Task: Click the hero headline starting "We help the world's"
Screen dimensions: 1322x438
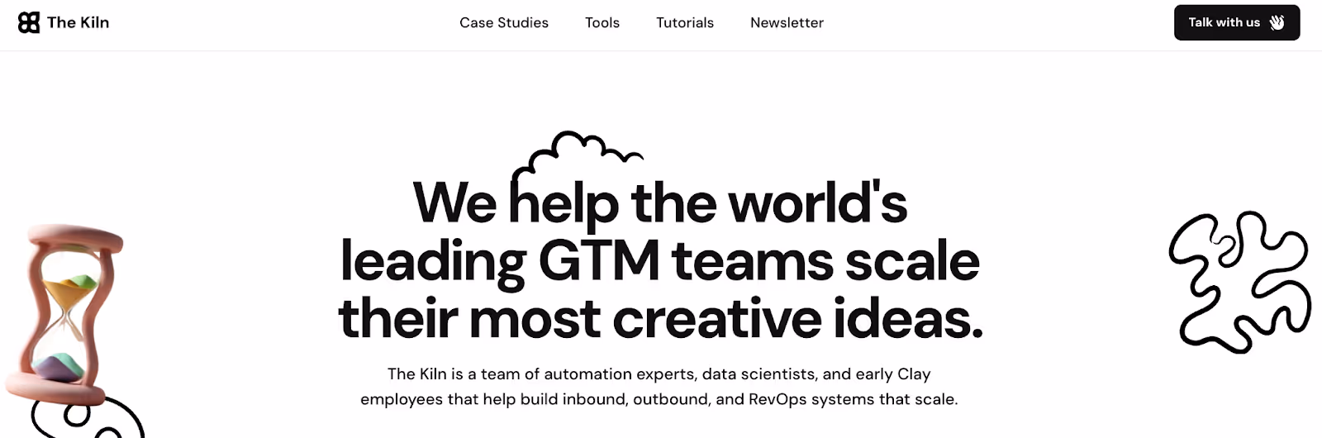Action: point(660,260)
